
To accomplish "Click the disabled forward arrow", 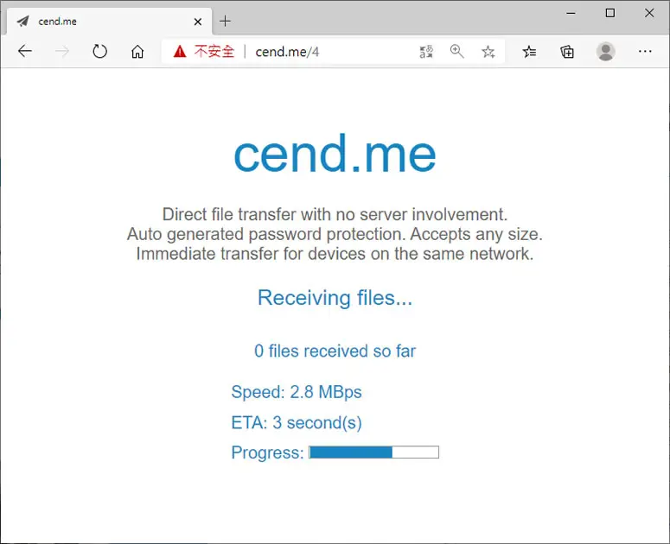I will (x=62, y=52).
